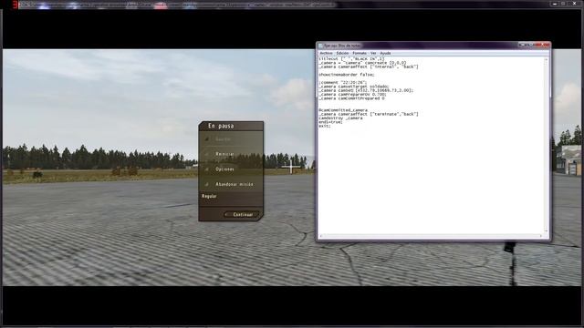
Task: Click the '_camera camsetTarget soldado;' line
Action: 354,87
